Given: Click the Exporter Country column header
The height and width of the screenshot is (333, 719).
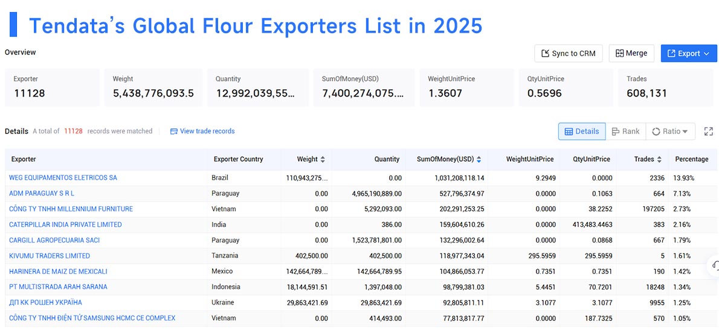Looking at the screenshot, I should 239,159.
